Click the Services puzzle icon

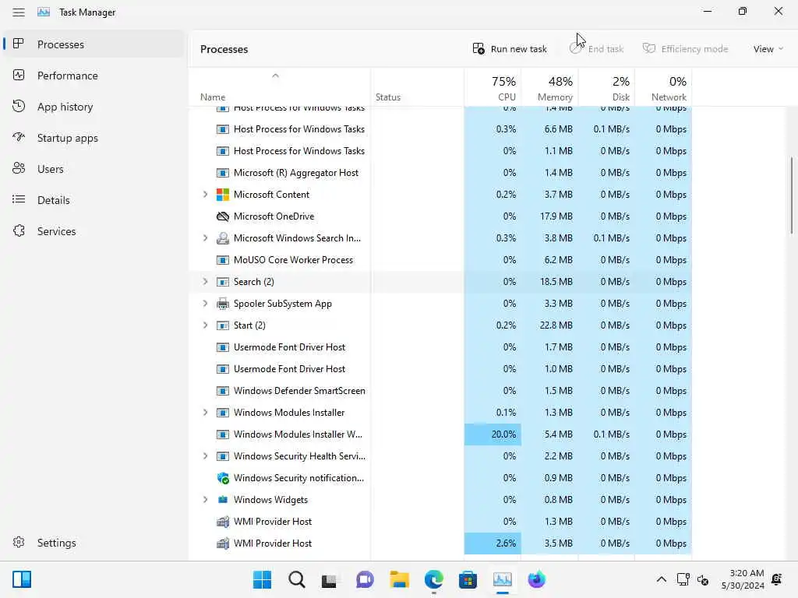tap(19, 230)
